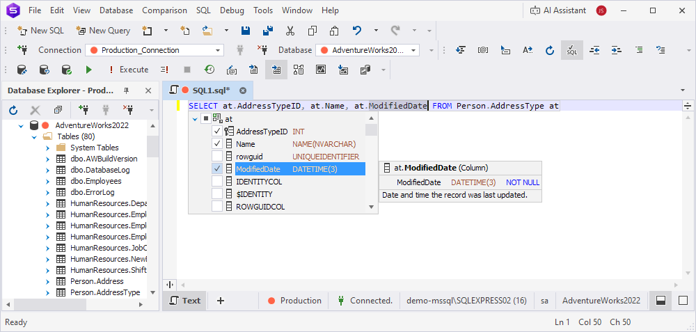Click the Production status bar label

point(294,301)
